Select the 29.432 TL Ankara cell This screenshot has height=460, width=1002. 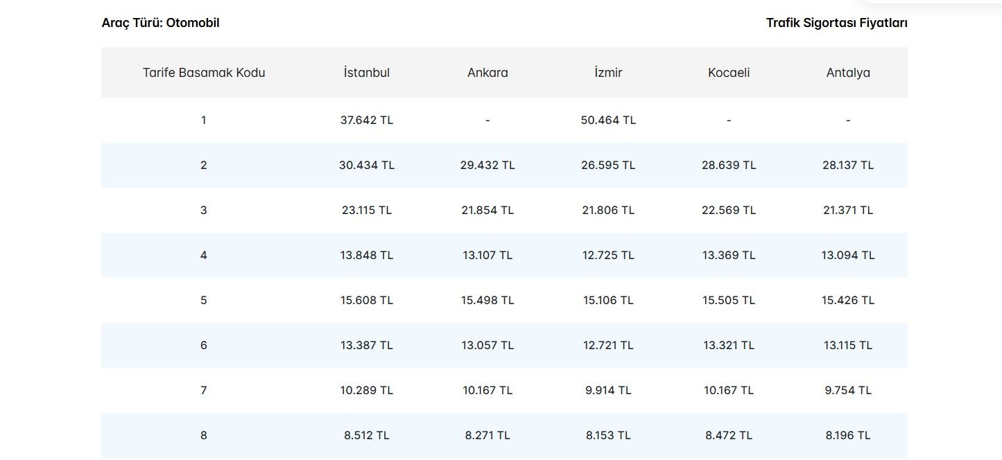coord(487,165)
